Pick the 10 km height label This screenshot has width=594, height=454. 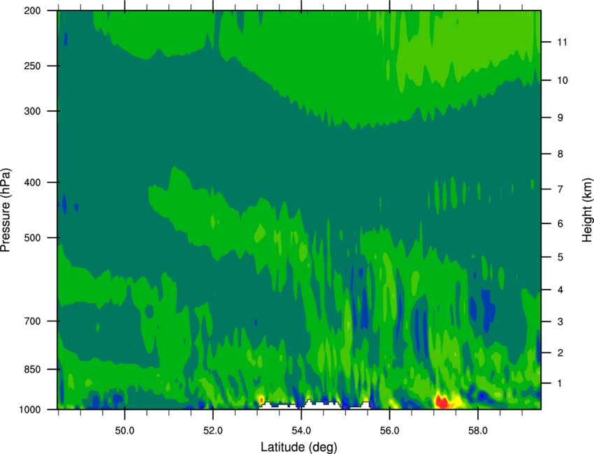[x=562, y=80]
